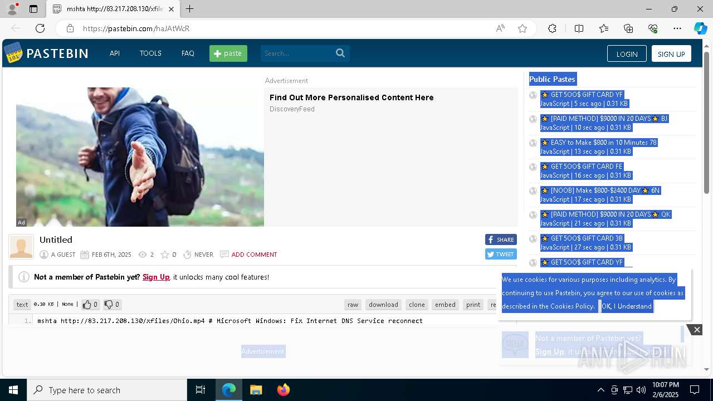This screenshot has height=401, width=713.
Task: Click ADD COMMENT link
Action: point(254,255)
